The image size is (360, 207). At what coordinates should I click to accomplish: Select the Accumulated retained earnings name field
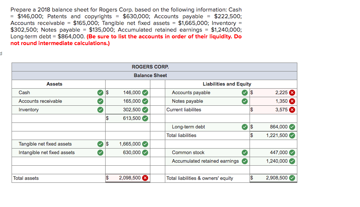pos(207,161)
